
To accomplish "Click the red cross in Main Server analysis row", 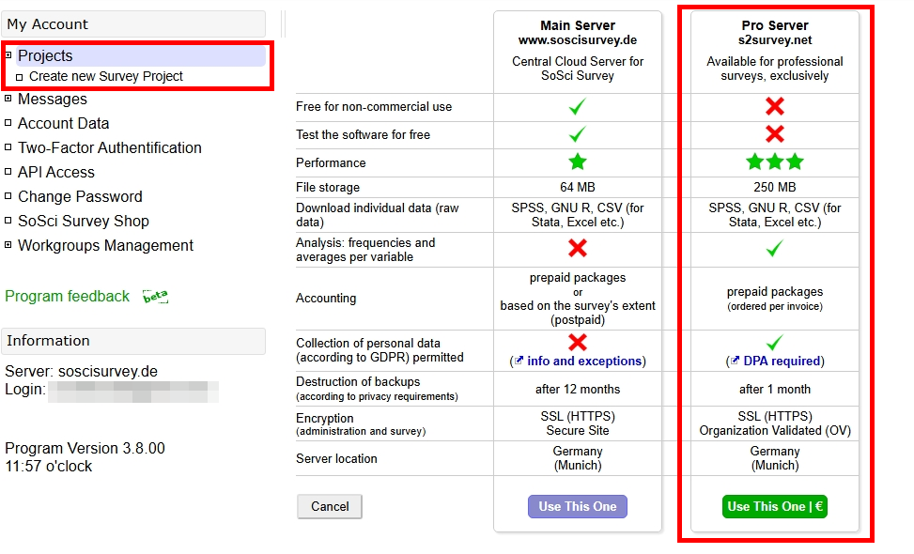I will click(x=577, y=248).
